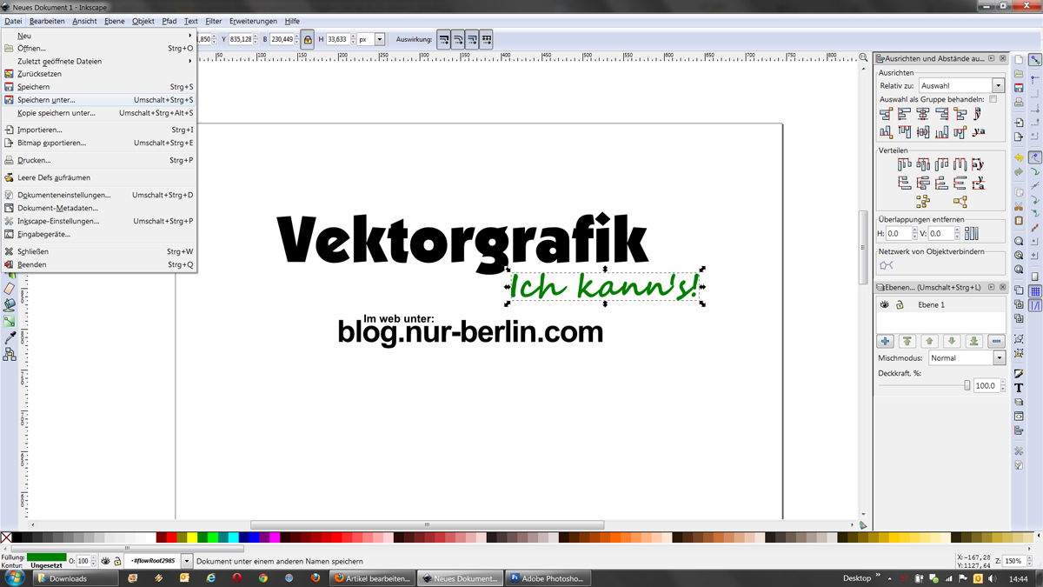The image size is (1043, 587).
Task: Open the 'Relativ zu' Auswahl dropdown
Action: tap(960, 86)
